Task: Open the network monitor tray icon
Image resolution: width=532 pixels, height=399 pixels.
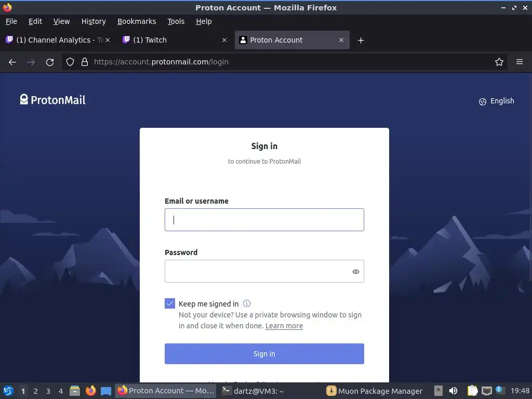Action: coord(486,391)
